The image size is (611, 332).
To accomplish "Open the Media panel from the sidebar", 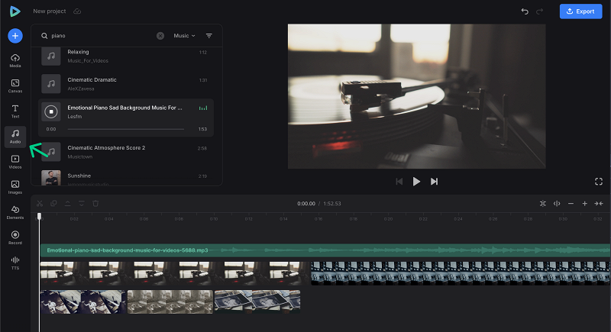I will [15, 61].
